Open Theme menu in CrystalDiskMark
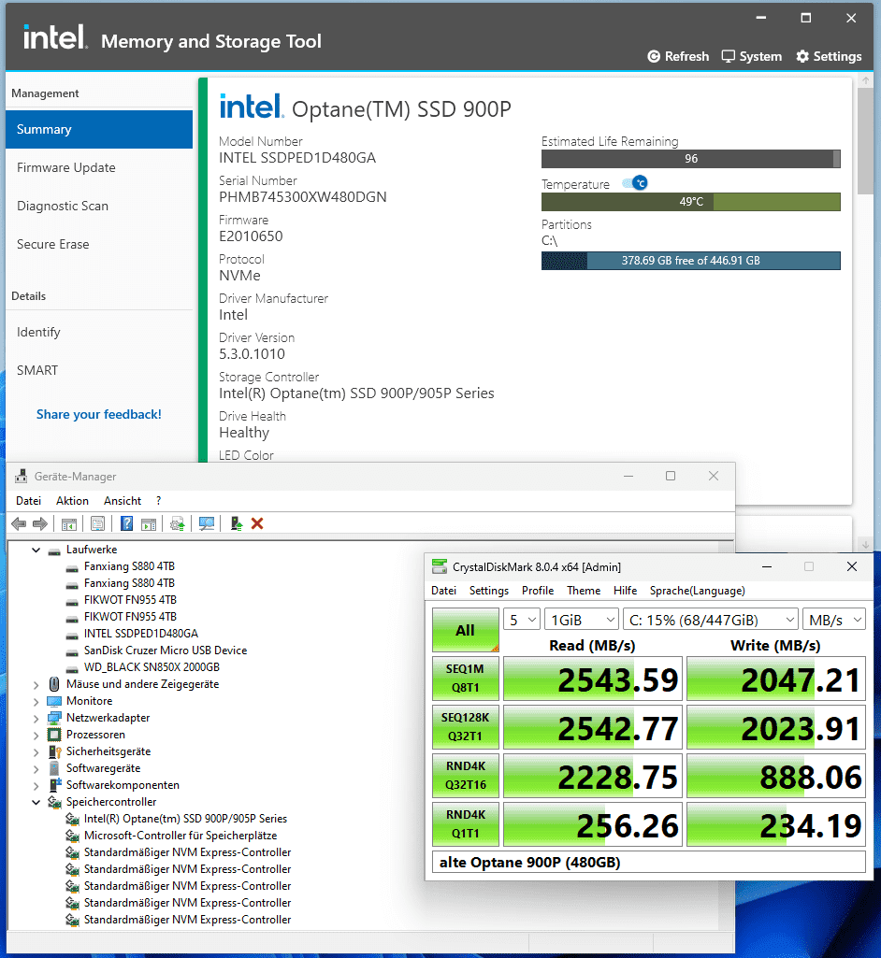This screenshot has height=958, width=881. [584, 590]
